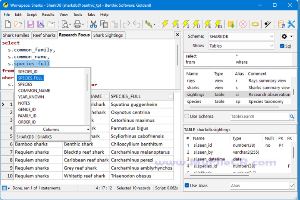Create a new script with the blank page icon
The width and height of the screenshot is (300, 200).
(8, 24)
